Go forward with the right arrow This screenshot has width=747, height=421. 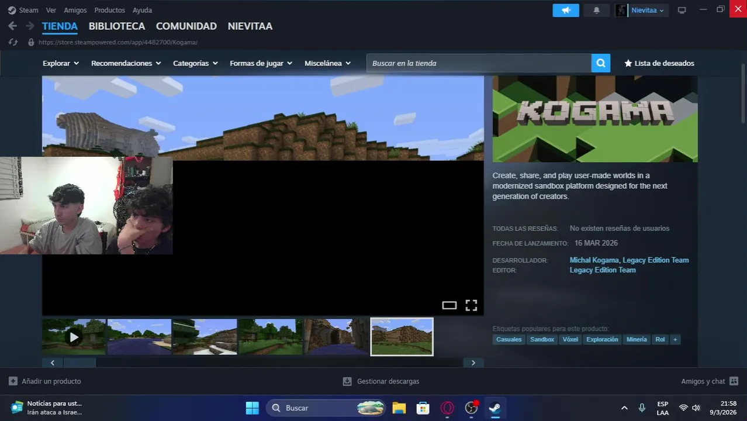(x=30, y=26)
